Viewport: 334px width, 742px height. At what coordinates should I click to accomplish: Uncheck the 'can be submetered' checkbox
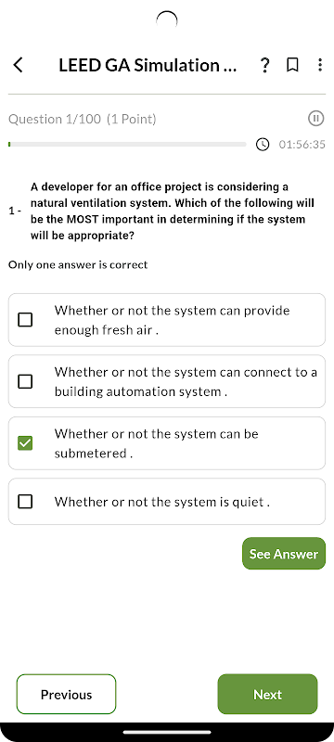25,443
